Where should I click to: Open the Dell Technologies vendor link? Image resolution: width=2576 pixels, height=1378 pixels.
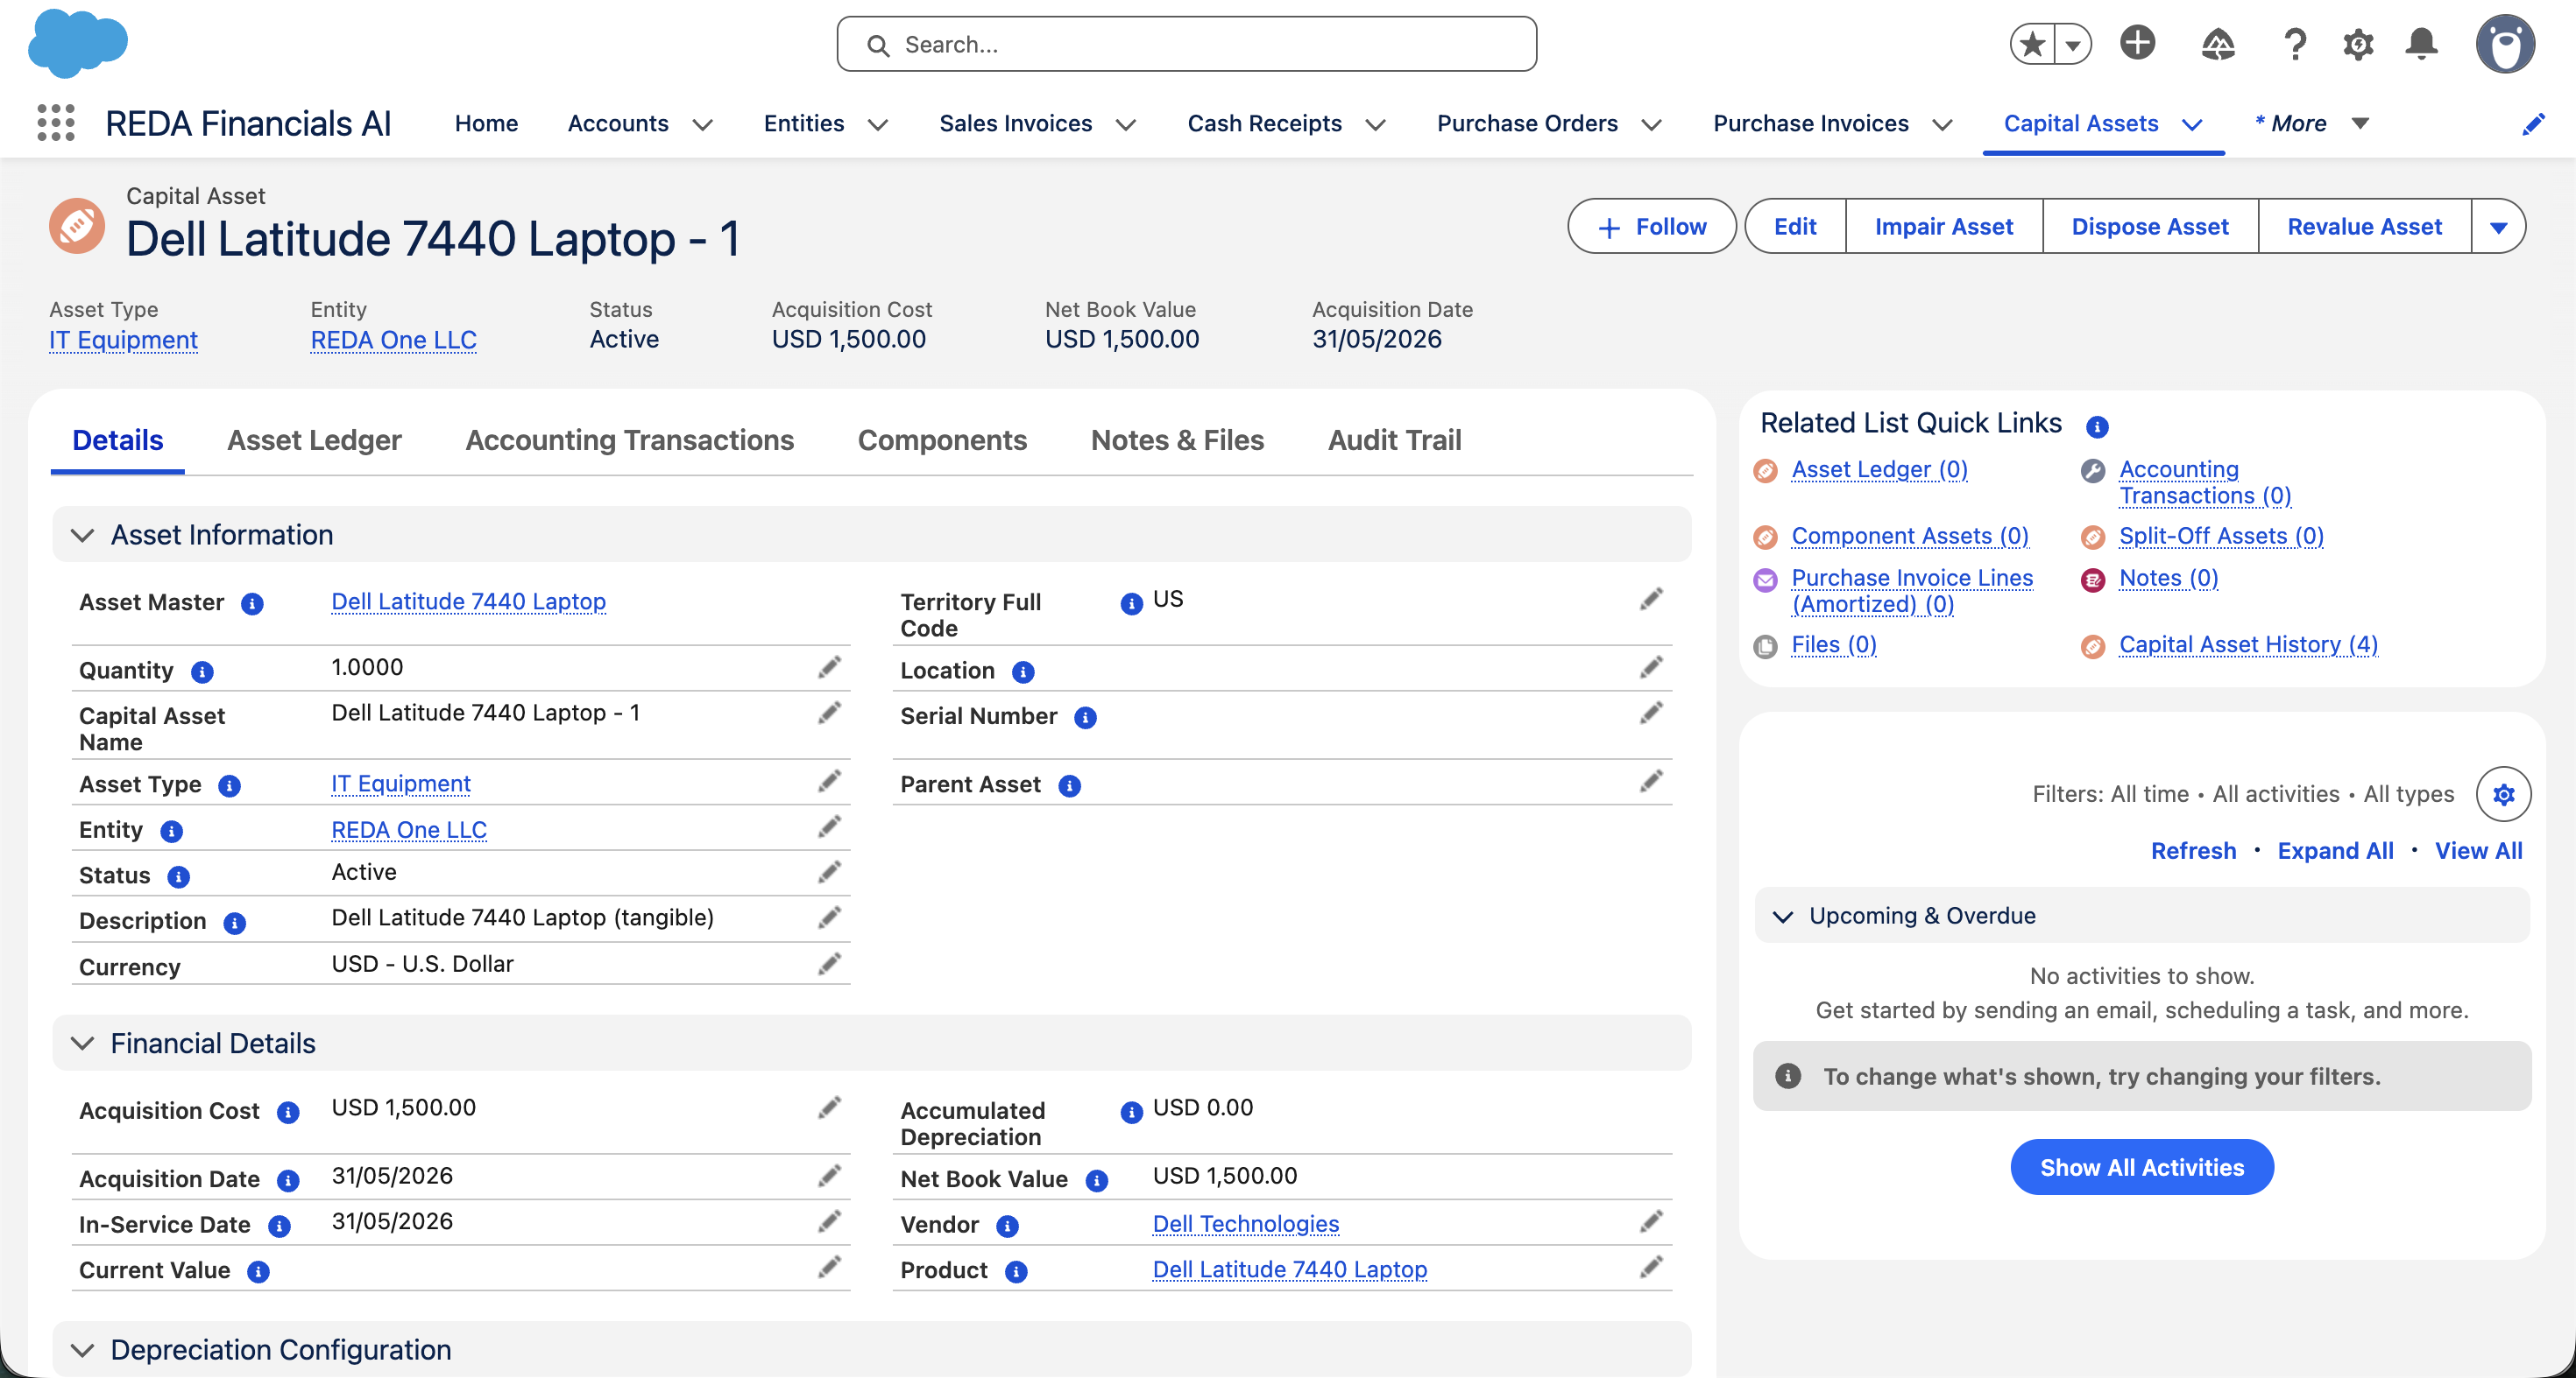coord(1246,1224)
